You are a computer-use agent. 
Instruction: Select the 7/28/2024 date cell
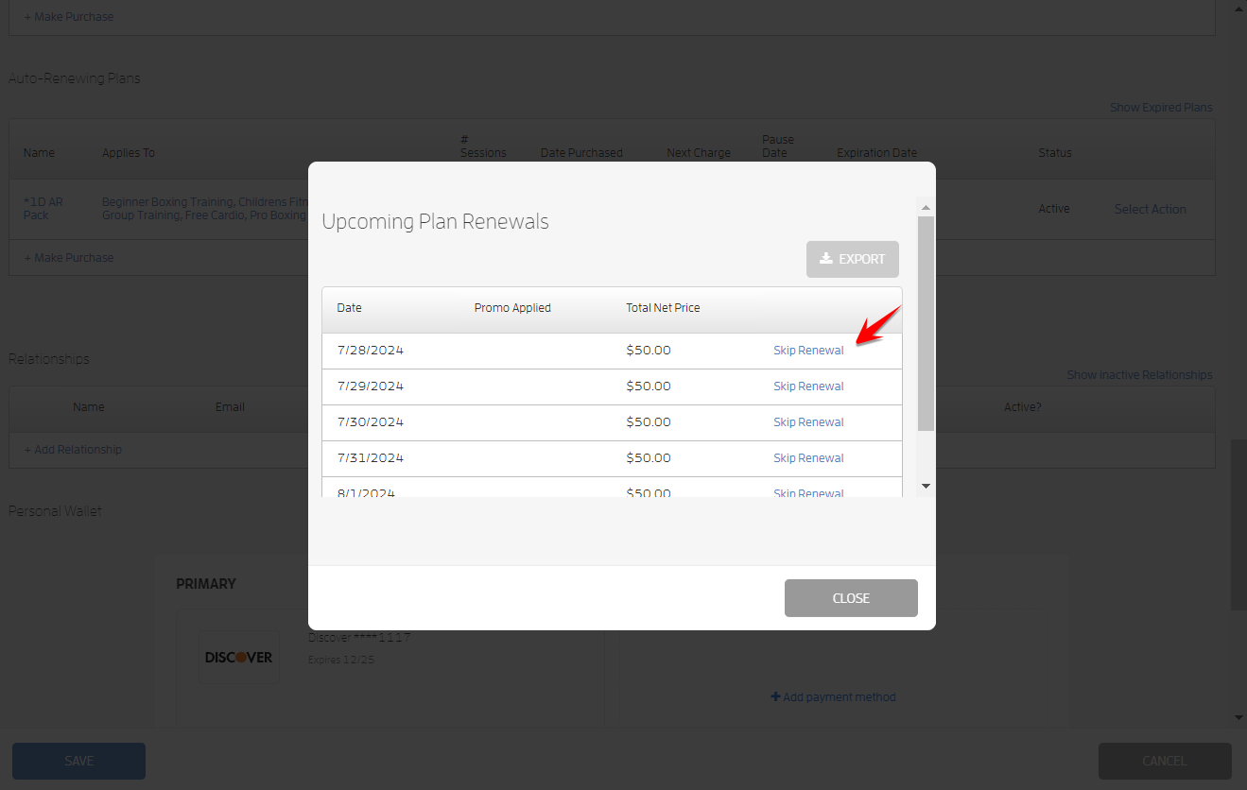click(370, 351)
